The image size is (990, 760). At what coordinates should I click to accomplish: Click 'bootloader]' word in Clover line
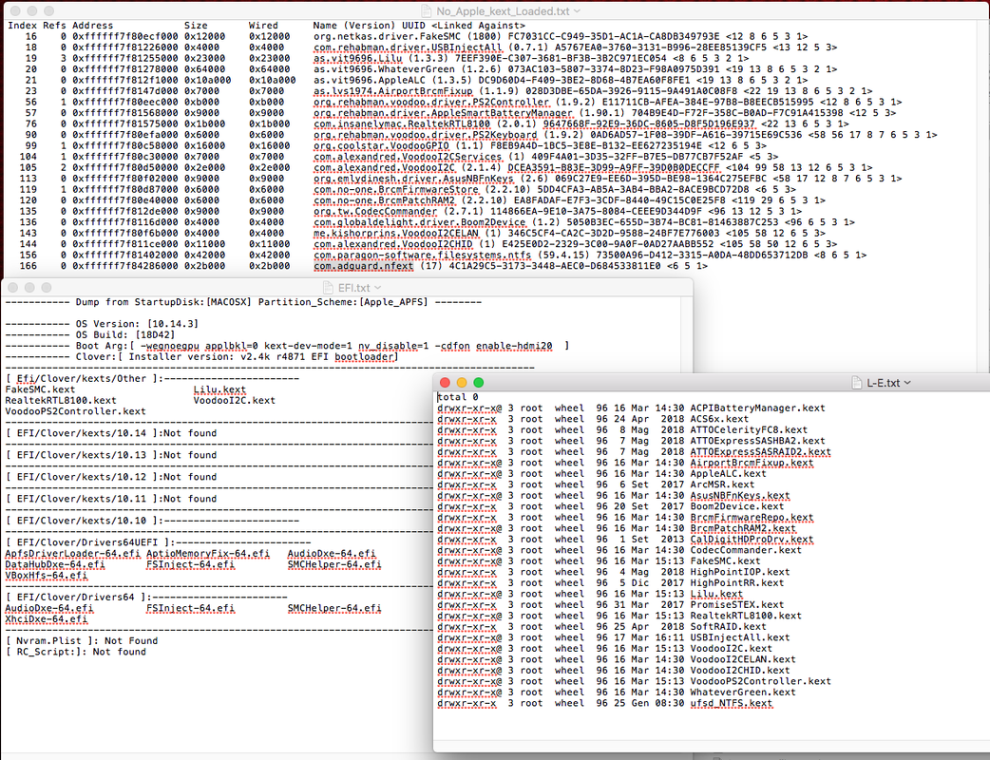[x=366, y=356]
